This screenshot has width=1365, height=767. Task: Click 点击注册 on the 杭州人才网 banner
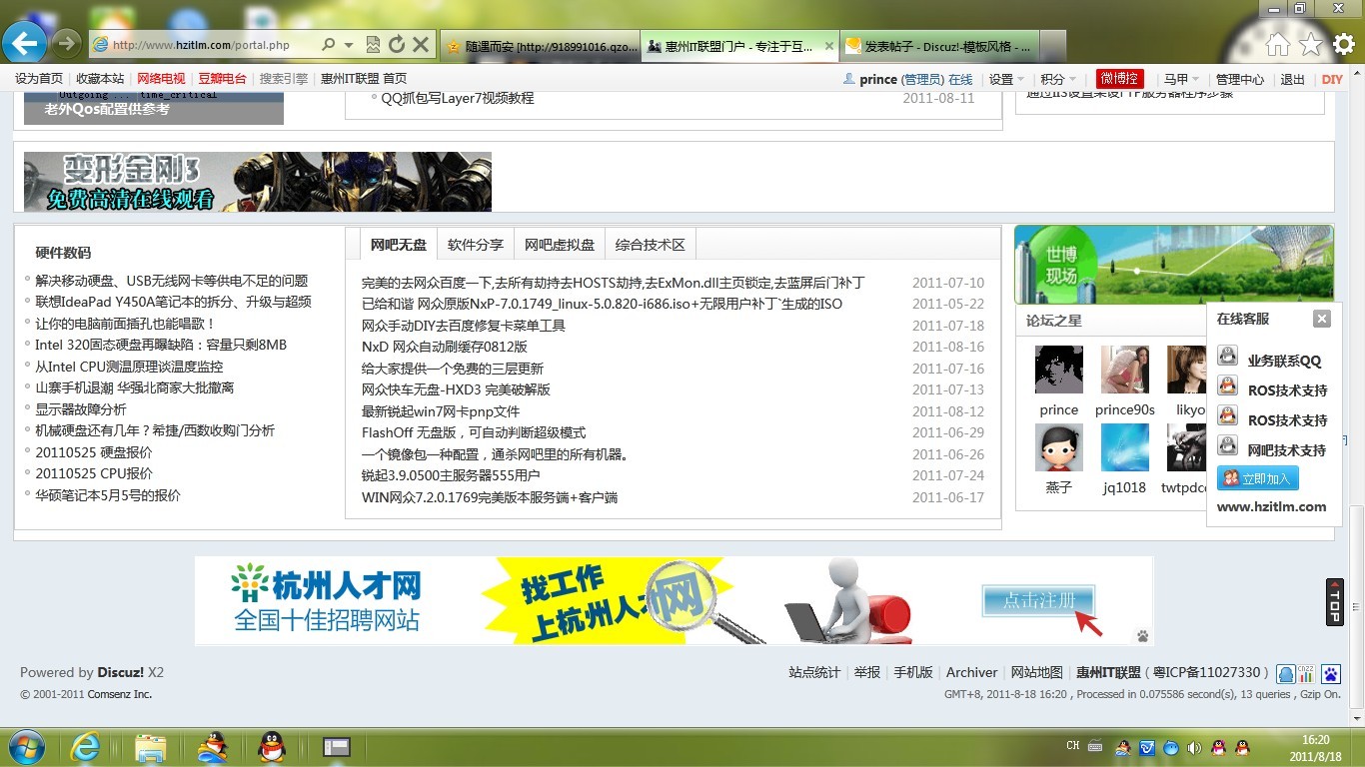pyautogui.click(x=1038, y=600)
